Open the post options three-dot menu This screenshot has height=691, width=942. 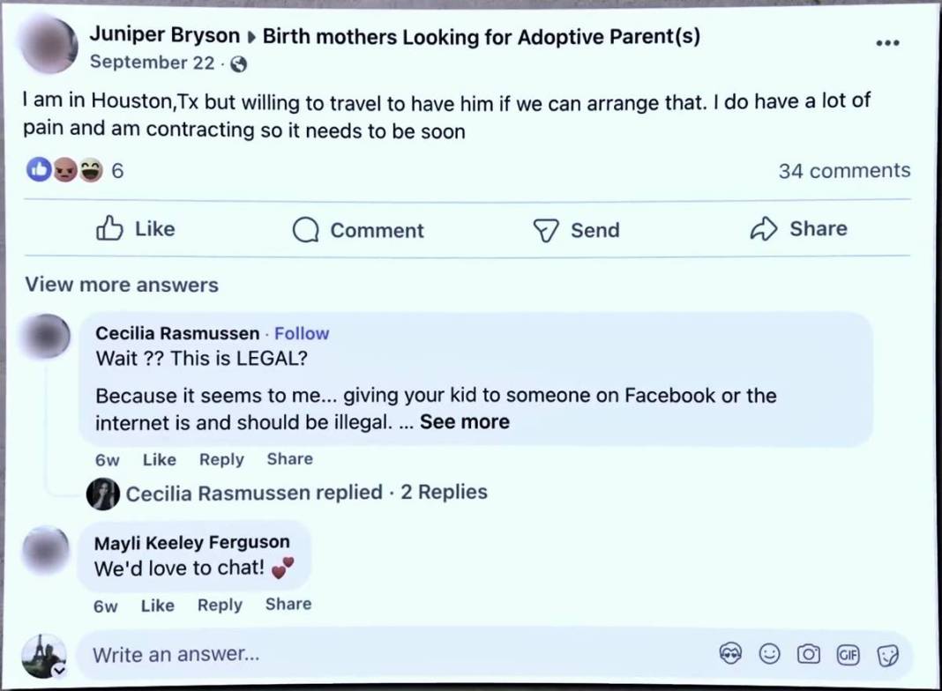click(x=887, y=41)
